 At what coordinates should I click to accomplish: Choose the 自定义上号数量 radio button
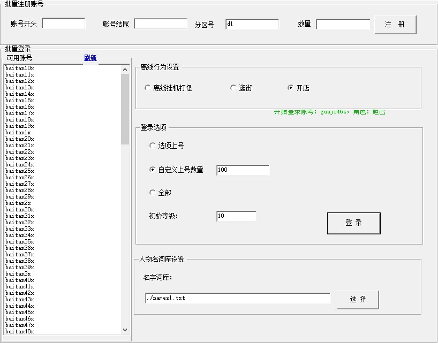[153, 170]
